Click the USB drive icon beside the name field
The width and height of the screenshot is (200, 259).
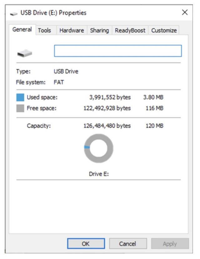tap(24, 54)
